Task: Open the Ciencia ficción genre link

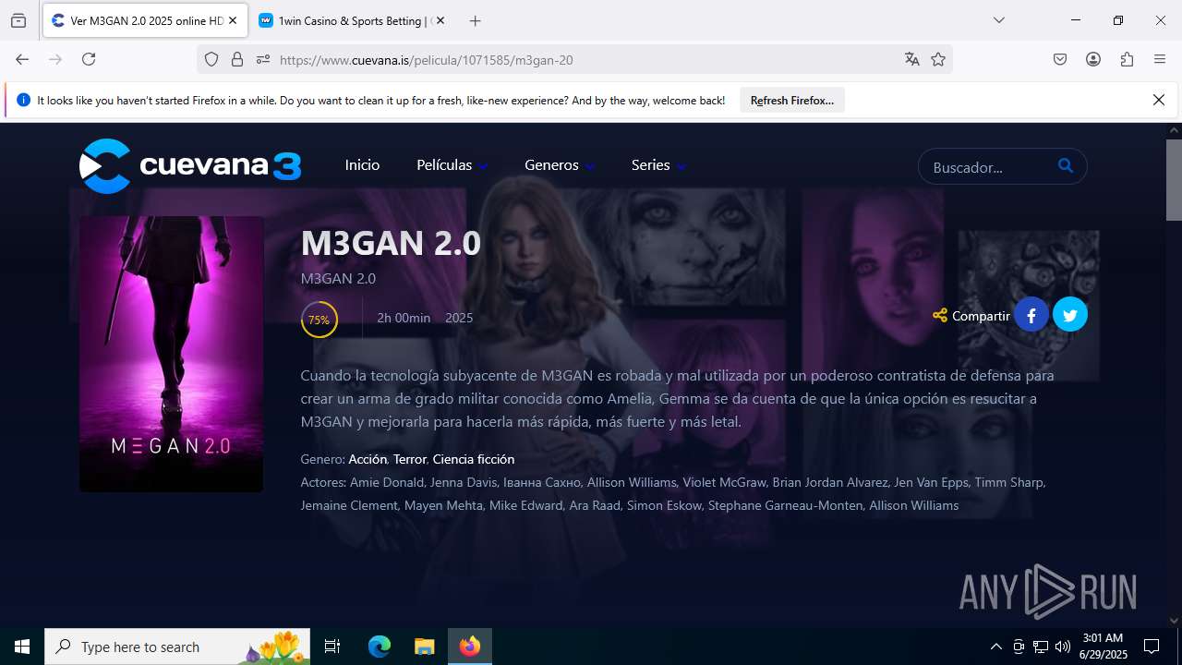Action: click(474, 459)
